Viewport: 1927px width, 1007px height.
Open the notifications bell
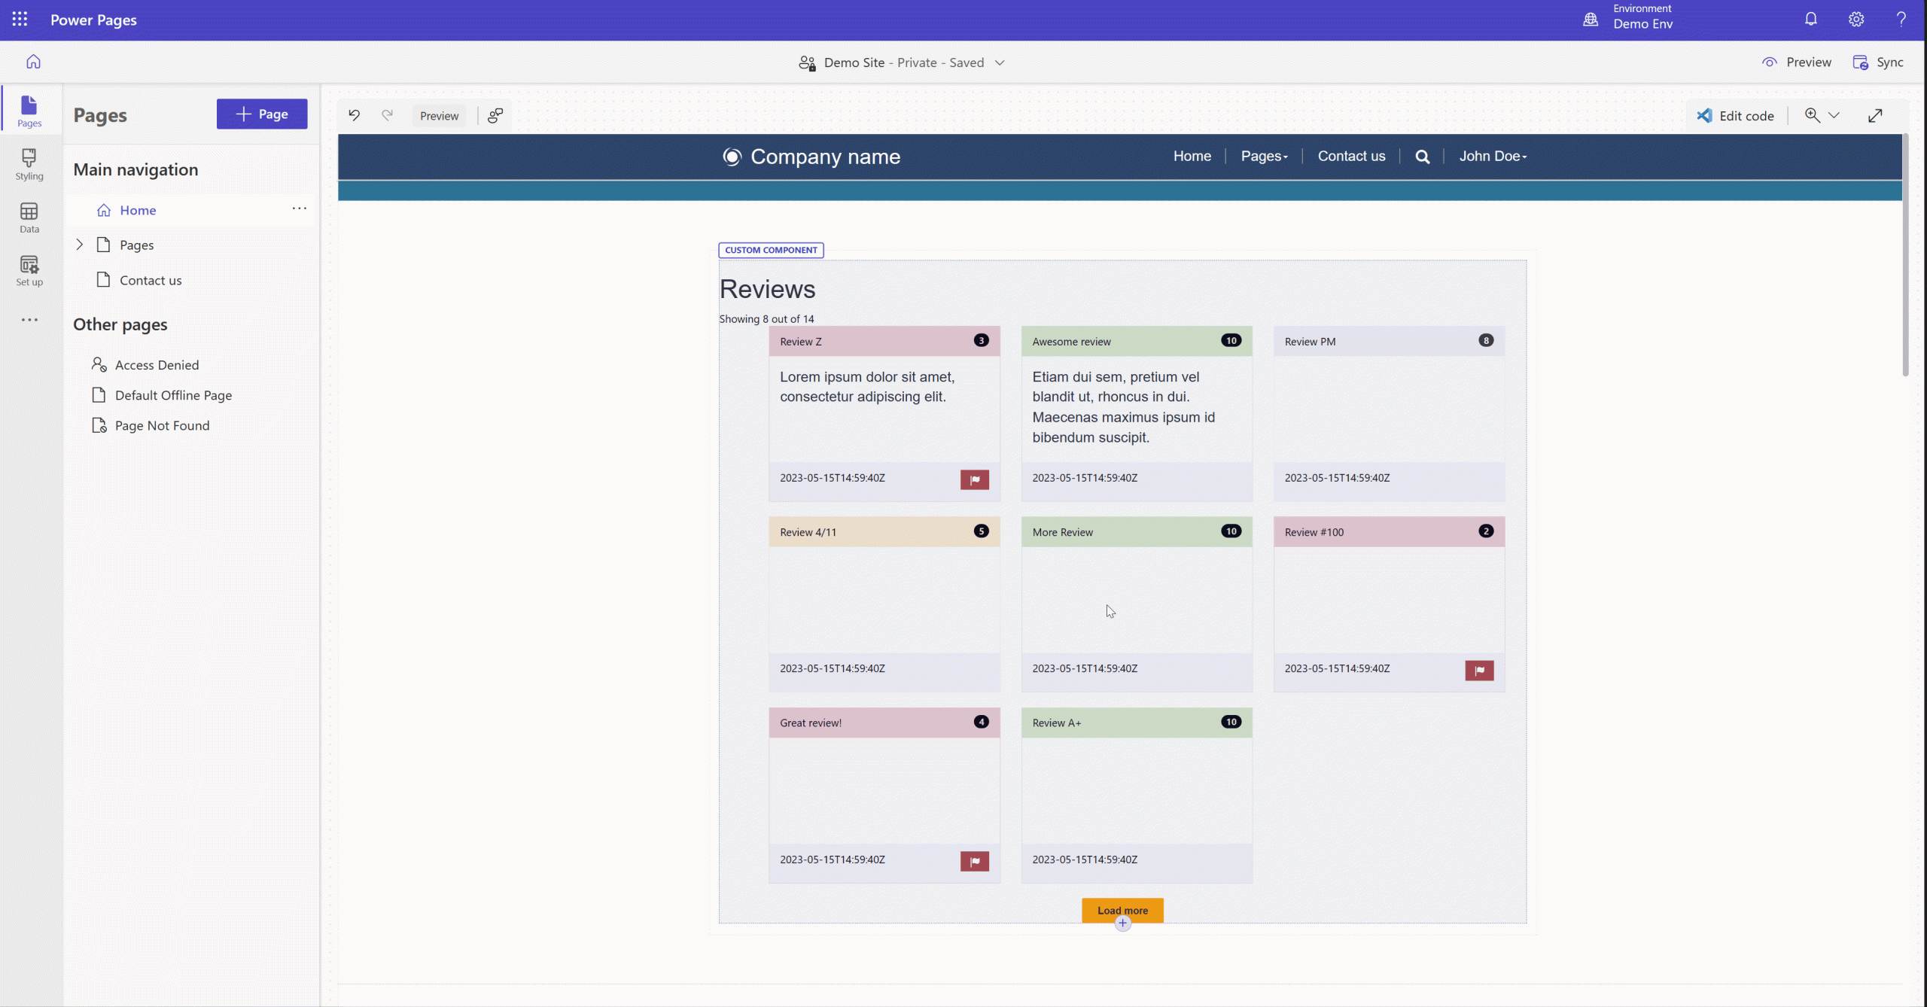pyautogui.click(x=1810, y=19)
